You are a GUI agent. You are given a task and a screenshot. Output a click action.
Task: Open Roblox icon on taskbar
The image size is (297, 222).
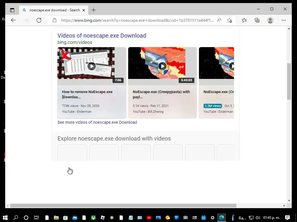tap(102, 218)
